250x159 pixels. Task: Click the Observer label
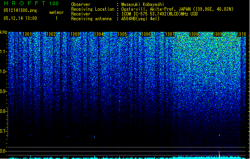81,4
